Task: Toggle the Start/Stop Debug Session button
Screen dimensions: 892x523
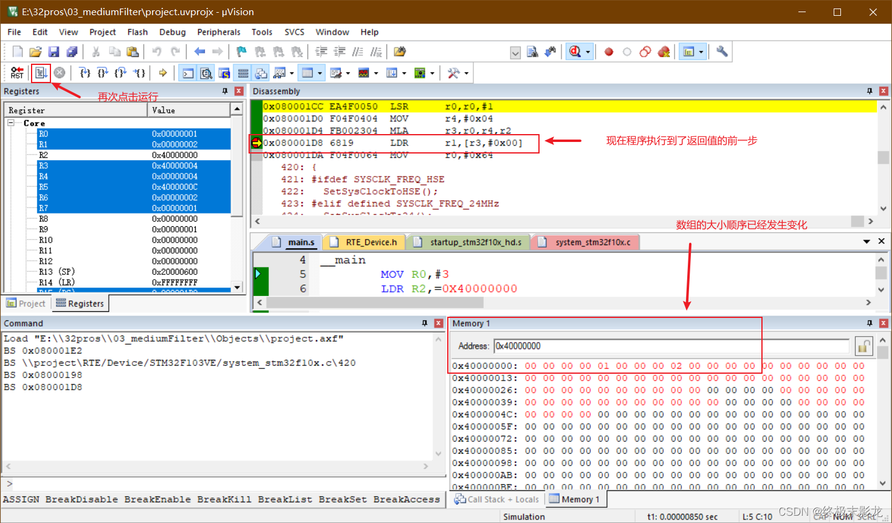Action: coord(575,52)
